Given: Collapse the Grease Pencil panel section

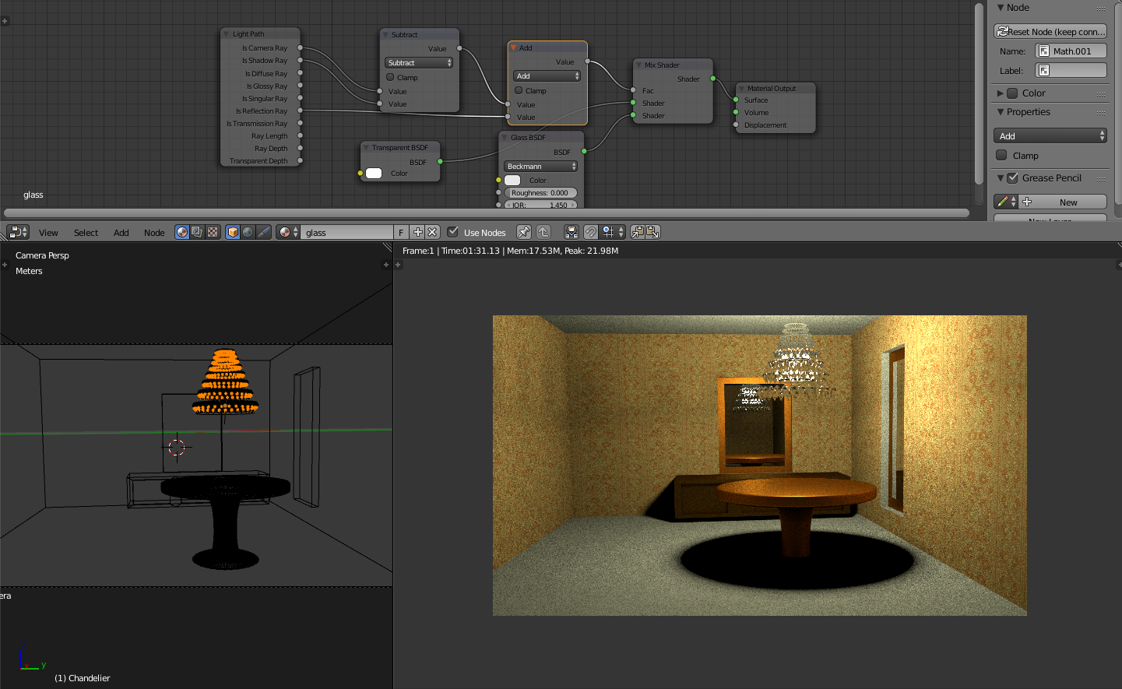Looking at the screenshot, I should [1001, 178].
